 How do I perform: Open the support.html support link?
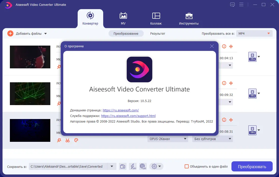click(128, 116)
